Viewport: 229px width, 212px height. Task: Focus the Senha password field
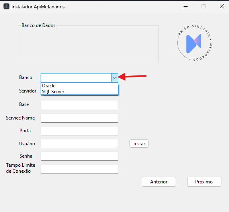point(79,156)
